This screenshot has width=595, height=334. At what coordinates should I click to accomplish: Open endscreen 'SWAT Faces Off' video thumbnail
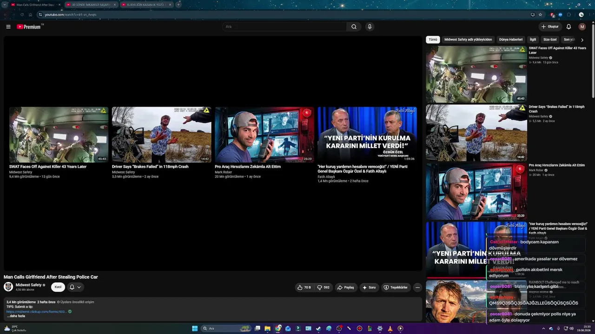coord(59,135)
